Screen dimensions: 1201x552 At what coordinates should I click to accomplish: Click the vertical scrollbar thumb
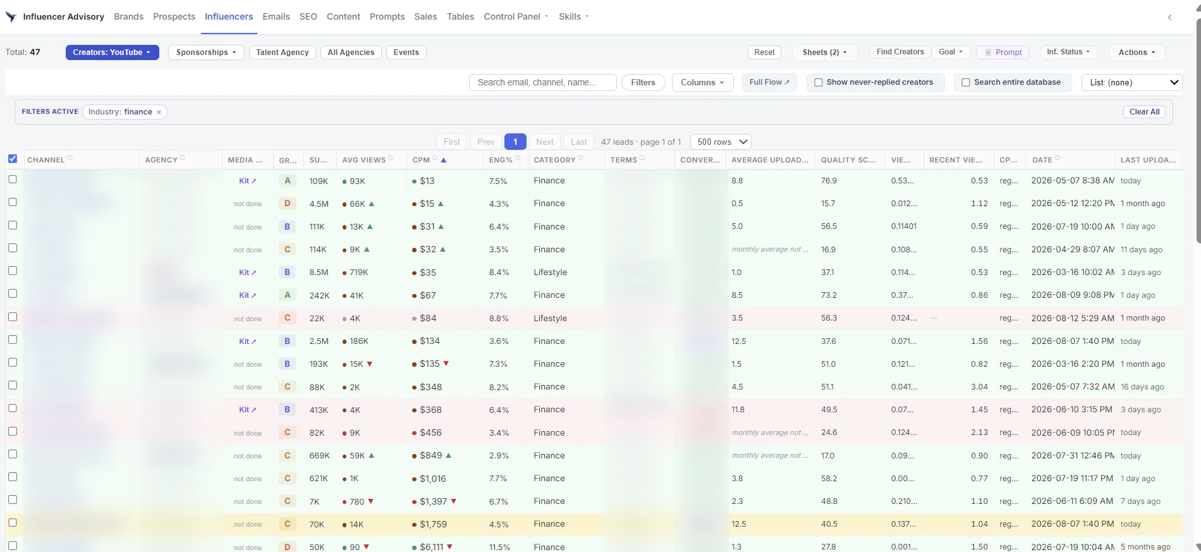[x=1197, y=130]
